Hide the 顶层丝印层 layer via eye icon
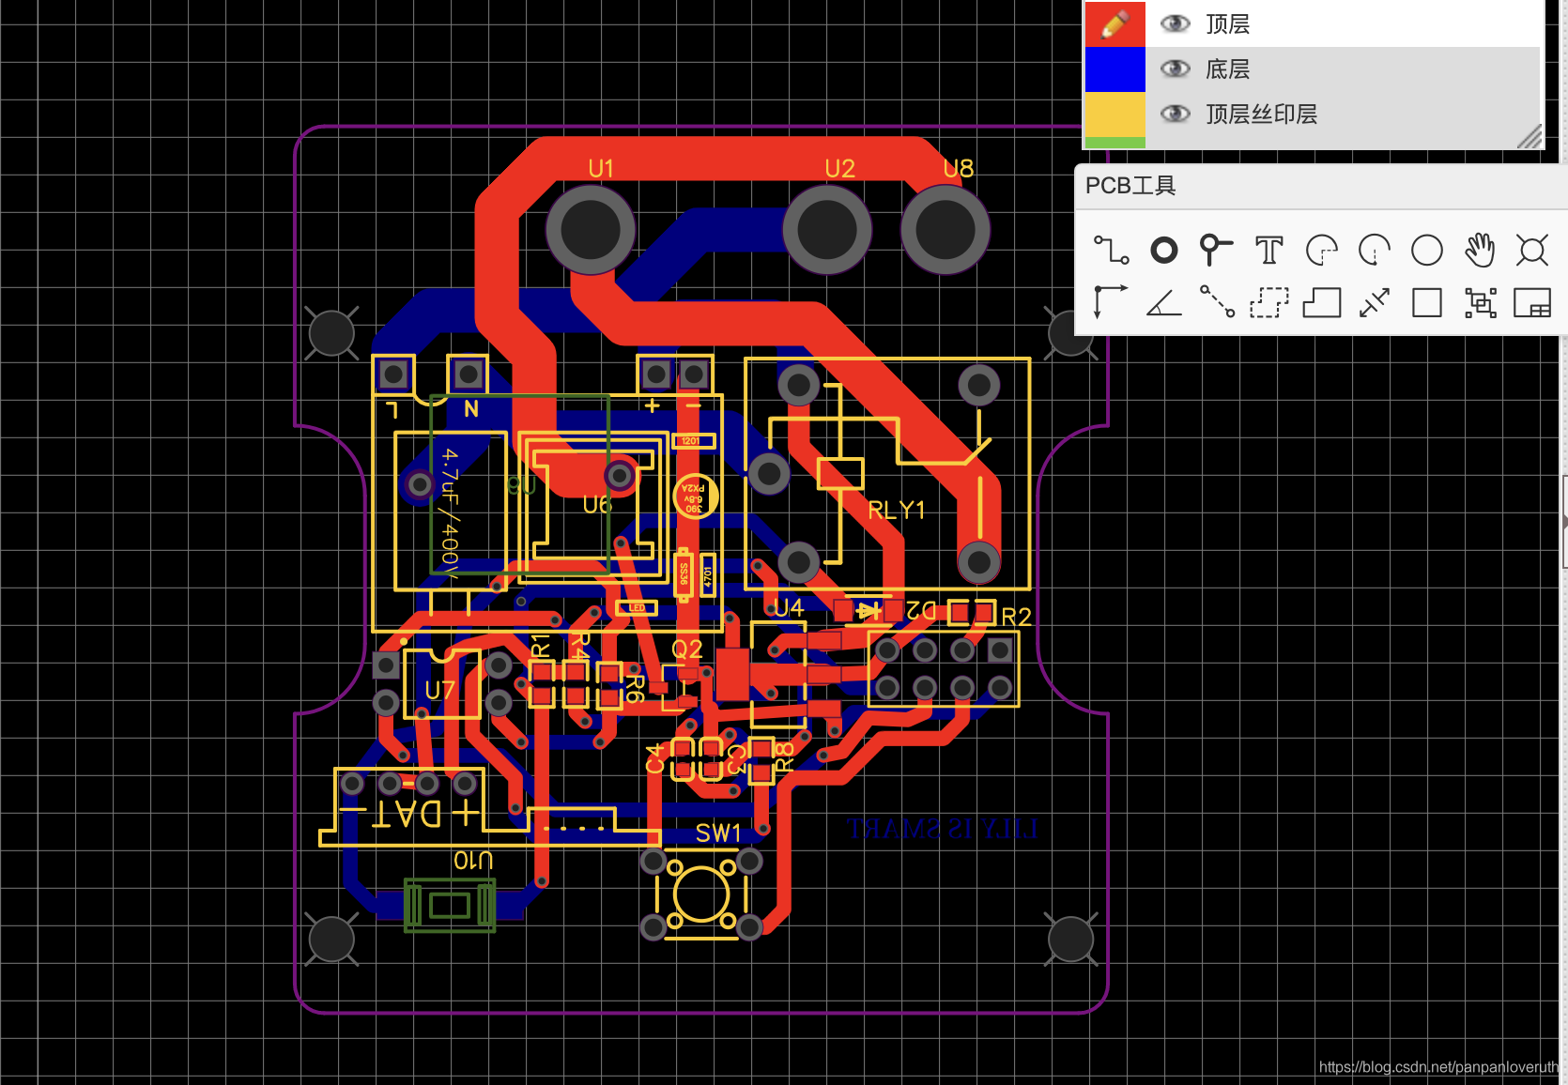This screenshot has width=1568, height=1085. tap(1176, 114)
